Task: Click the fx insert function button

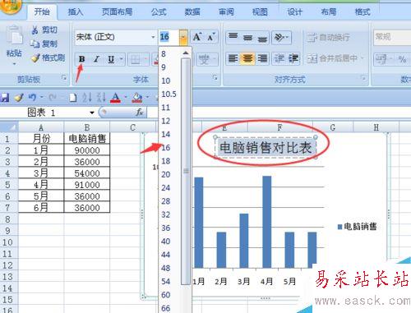Action: (x=139, y=113)
